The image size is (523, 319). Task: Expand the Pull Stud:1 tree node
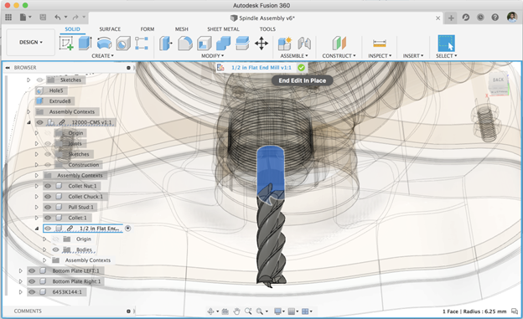point(37,208)
